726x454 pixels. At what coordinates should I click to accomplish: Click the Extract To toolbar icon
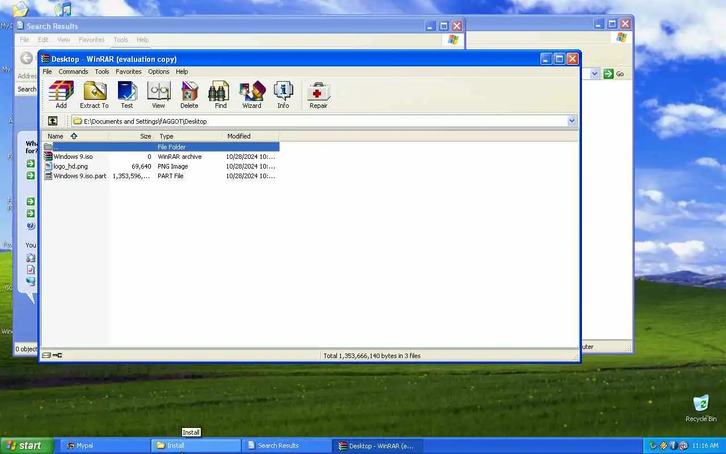click(94, 95)
